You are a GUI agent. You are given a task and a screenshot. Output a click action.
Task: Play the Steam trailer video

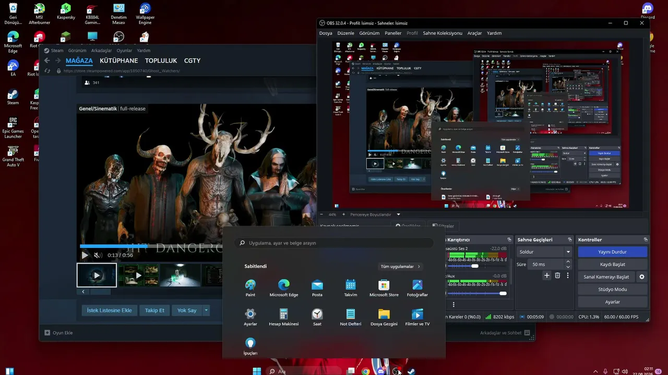click(85, 255)
